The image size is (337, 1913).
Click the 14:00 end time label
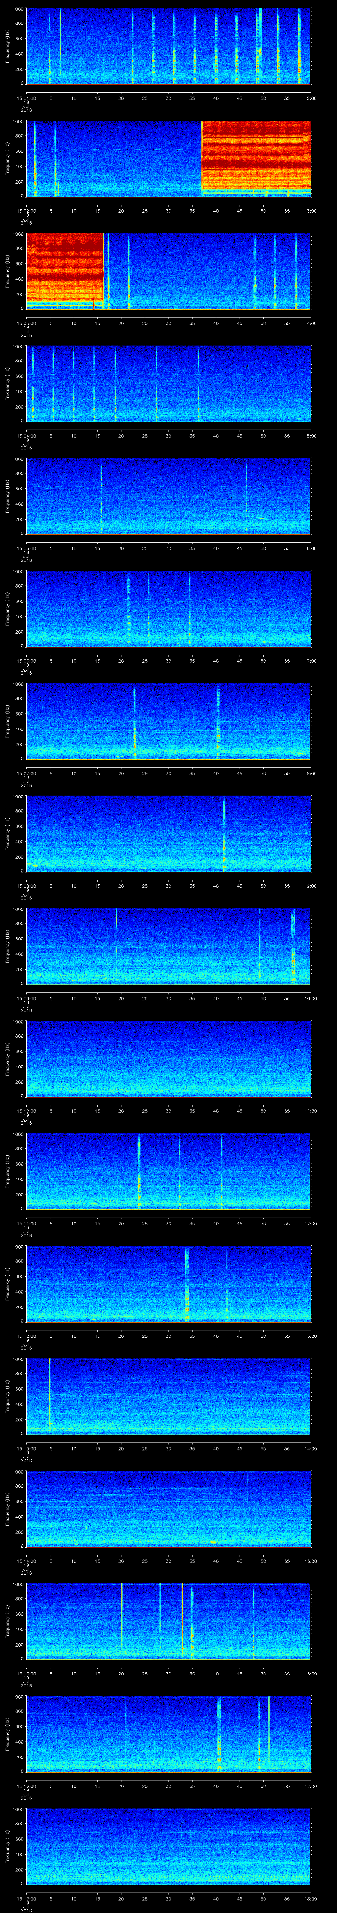click(x=310, y=1448)
